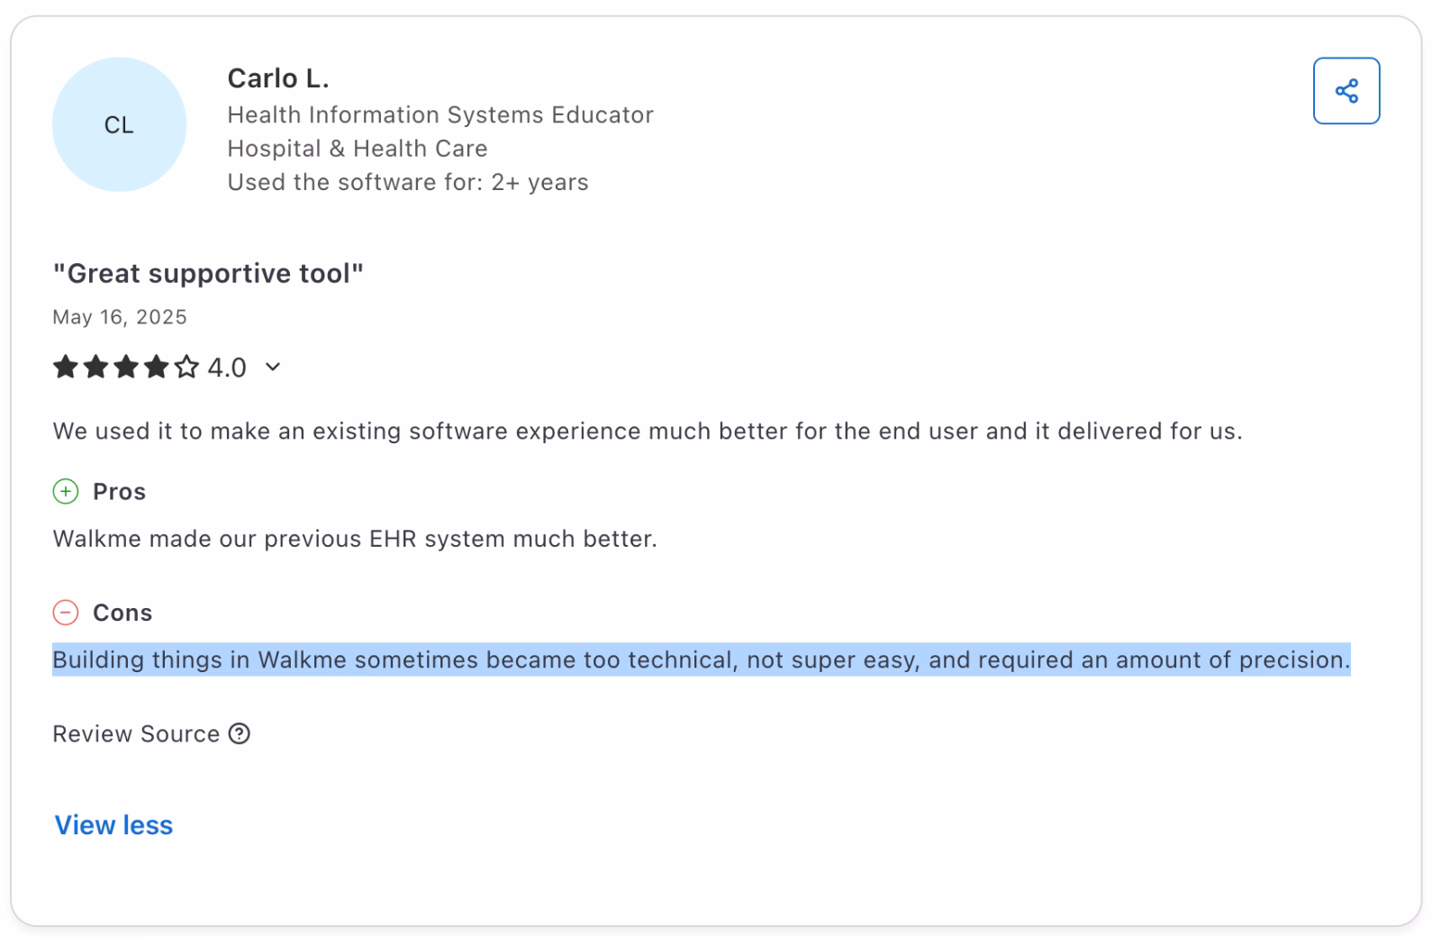Open the Review Source help icon
Image resolution: width=1441 pixels, height=937 pixels.
(x=239, y=735)
